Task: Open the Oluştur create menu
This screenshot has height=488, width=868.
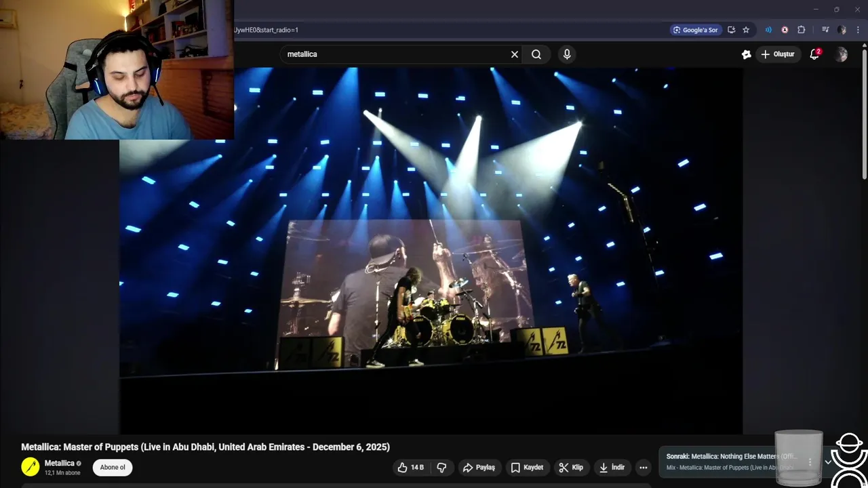Action: point(778,54)
